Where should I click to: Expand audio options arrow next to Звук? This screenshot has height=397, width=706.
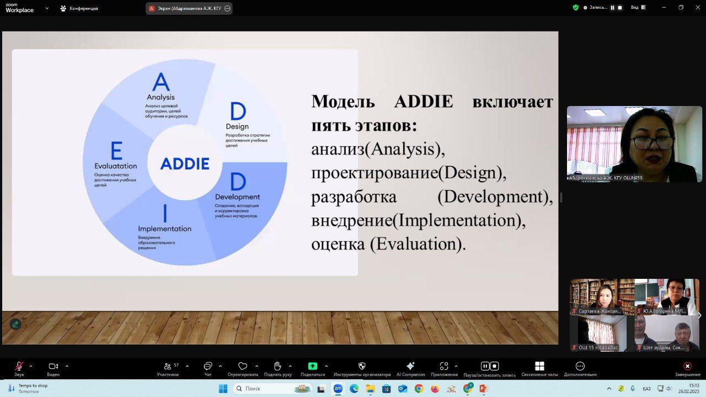click(x=31, y=366)
